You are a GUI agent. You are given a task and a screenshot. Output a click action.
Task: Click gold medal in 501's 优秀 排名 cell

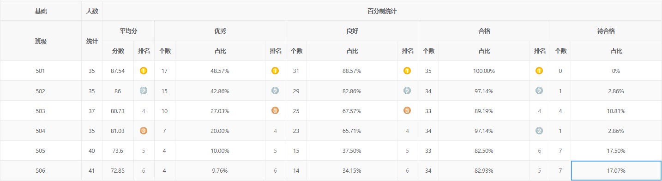point(275,71)
